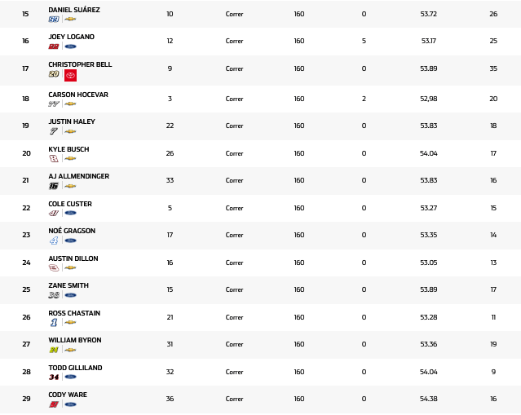Click Justin Haley's Correr status cell
521x415 pixels.
pos(234,126)
